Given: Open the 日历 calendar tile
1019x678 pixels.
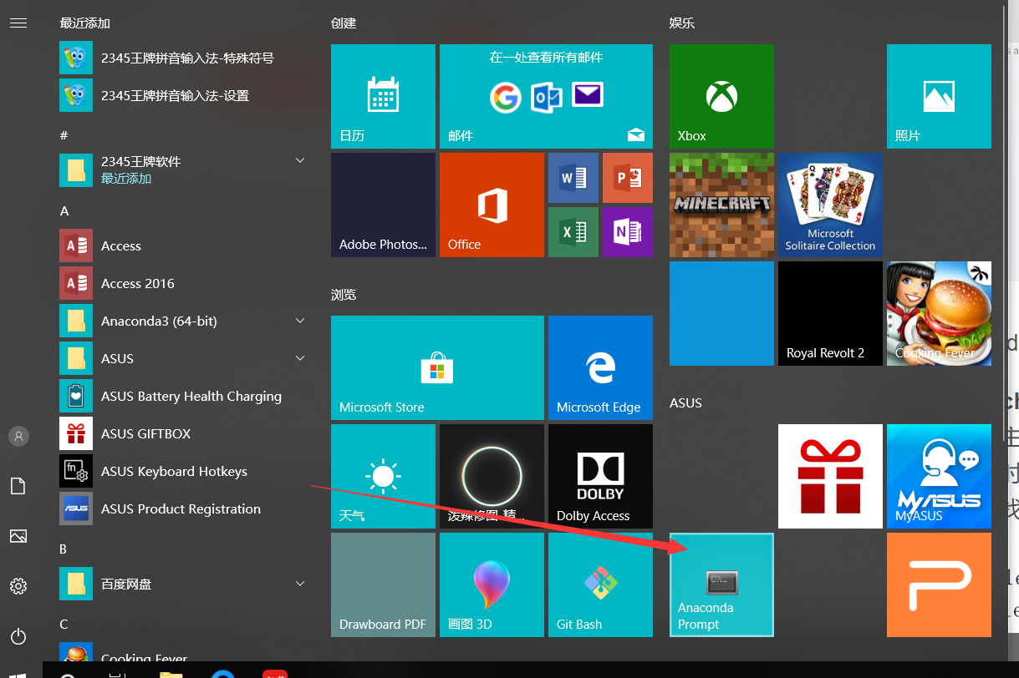Looking at the screenshot, I should click(x=383, y=96).
